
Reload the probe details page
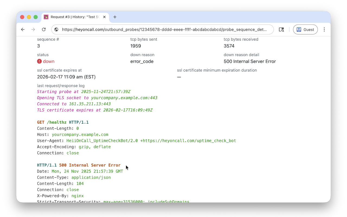pos(44,30)
